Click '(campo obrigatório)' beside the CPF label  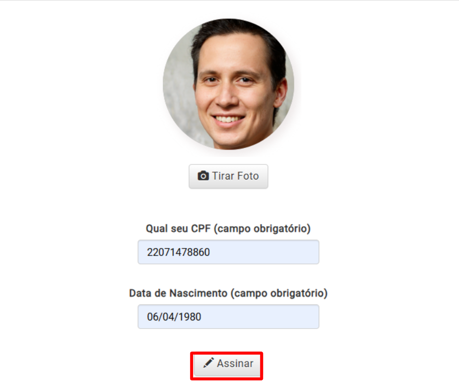pos(262,229)
